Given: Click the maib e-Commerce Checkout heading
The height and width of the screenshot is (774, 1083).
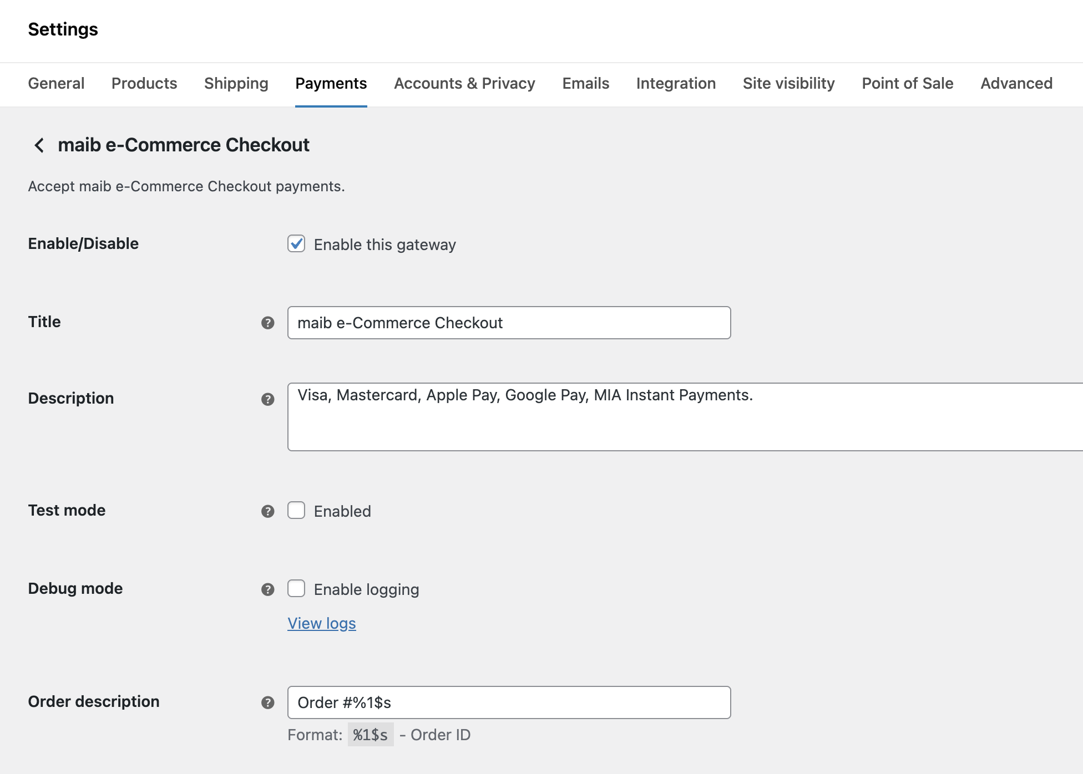Looking at the screenshot, I should 184,145.
